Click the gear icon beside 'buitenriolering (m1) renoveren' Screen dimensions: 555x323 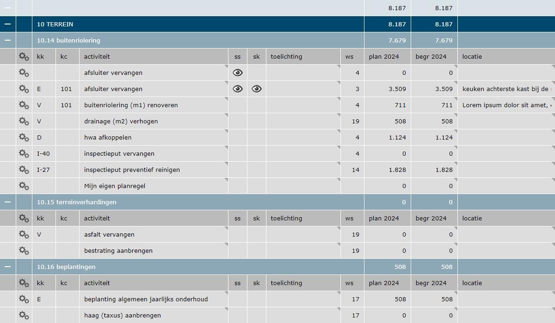tap(24, 105)
